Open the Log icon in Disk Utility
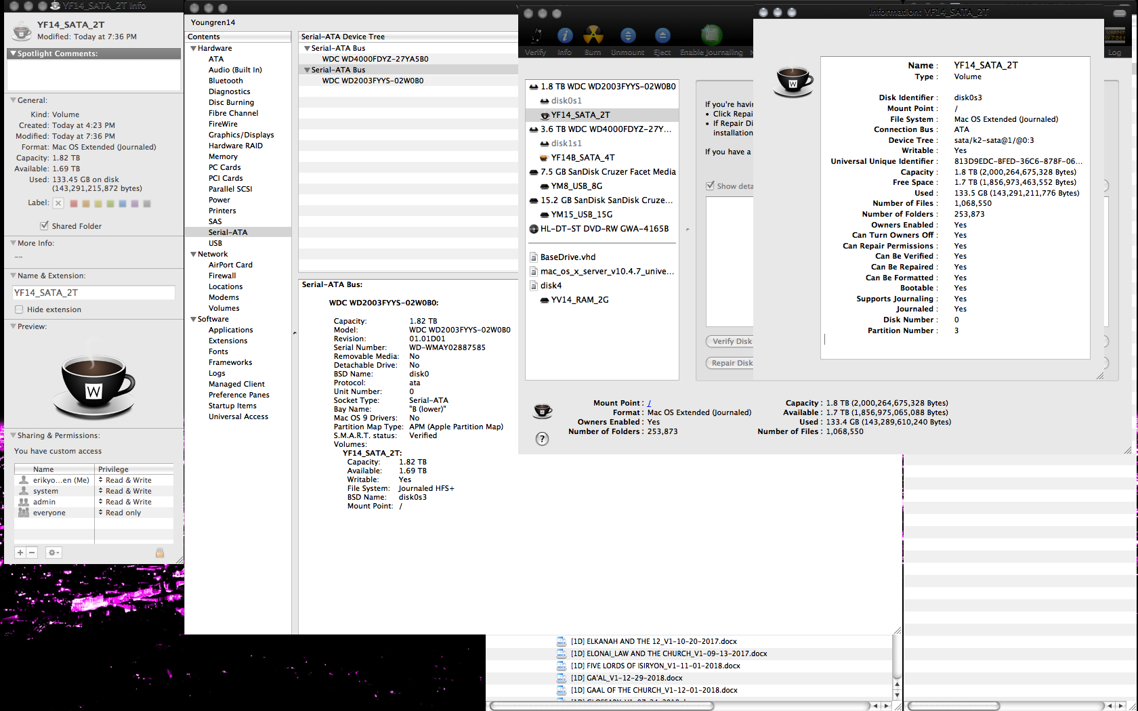 coord(1114,36)
